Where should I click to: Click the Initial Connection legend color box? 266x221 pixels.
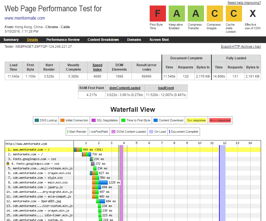(62, 120)
